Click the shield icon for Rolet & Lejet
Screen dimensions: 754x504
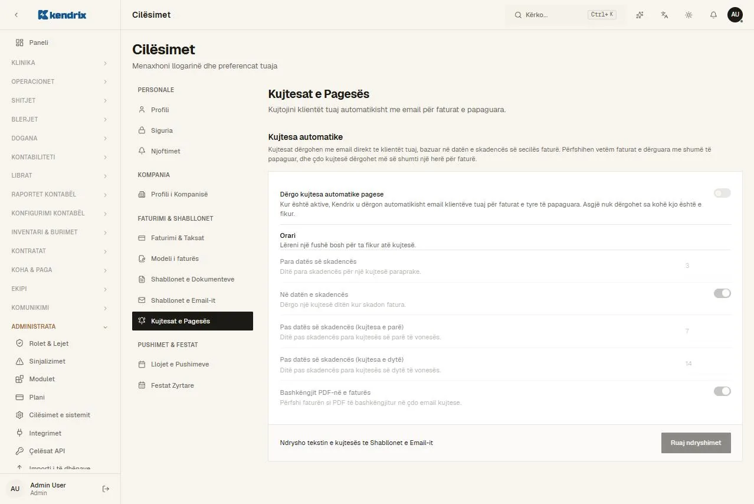[19, 343]
